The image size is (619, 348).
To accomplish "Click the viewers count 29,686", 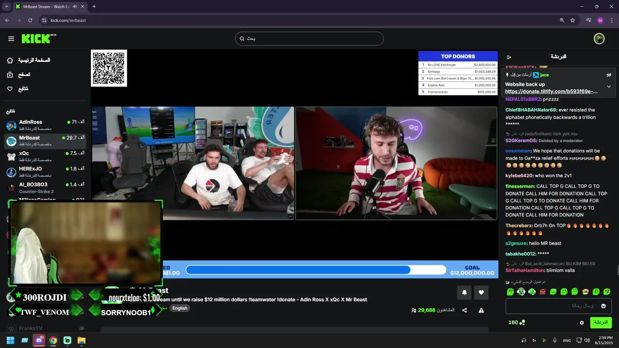I will pyautogui.click(x=427, y=310).
